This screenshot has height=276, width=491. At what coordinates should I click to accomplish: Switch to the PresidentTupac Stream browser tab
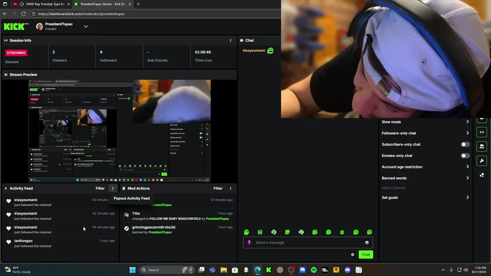(103, 4)
